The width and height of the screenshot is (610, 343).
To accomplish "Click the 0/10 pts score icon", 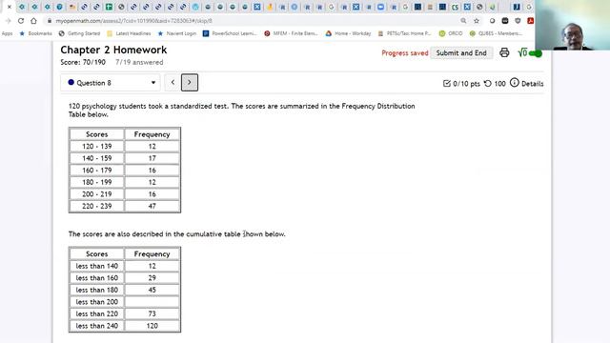I will pyautogui.click(x=447, y=83).
